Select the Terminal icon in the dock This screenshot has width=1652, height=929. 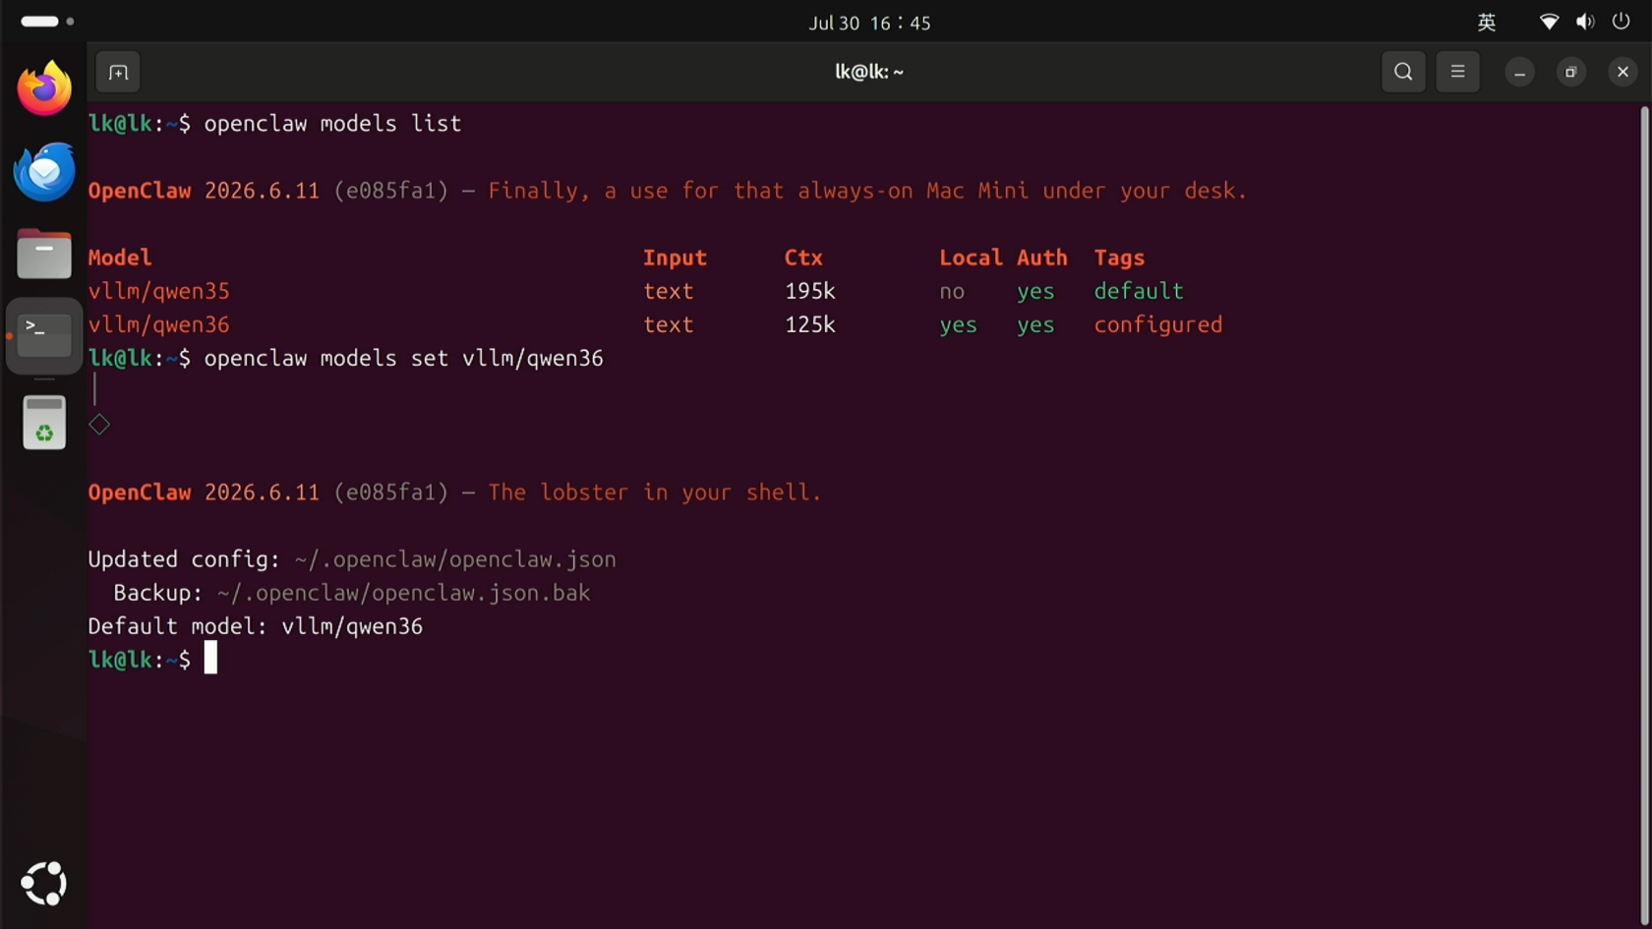tap(44, 336)
